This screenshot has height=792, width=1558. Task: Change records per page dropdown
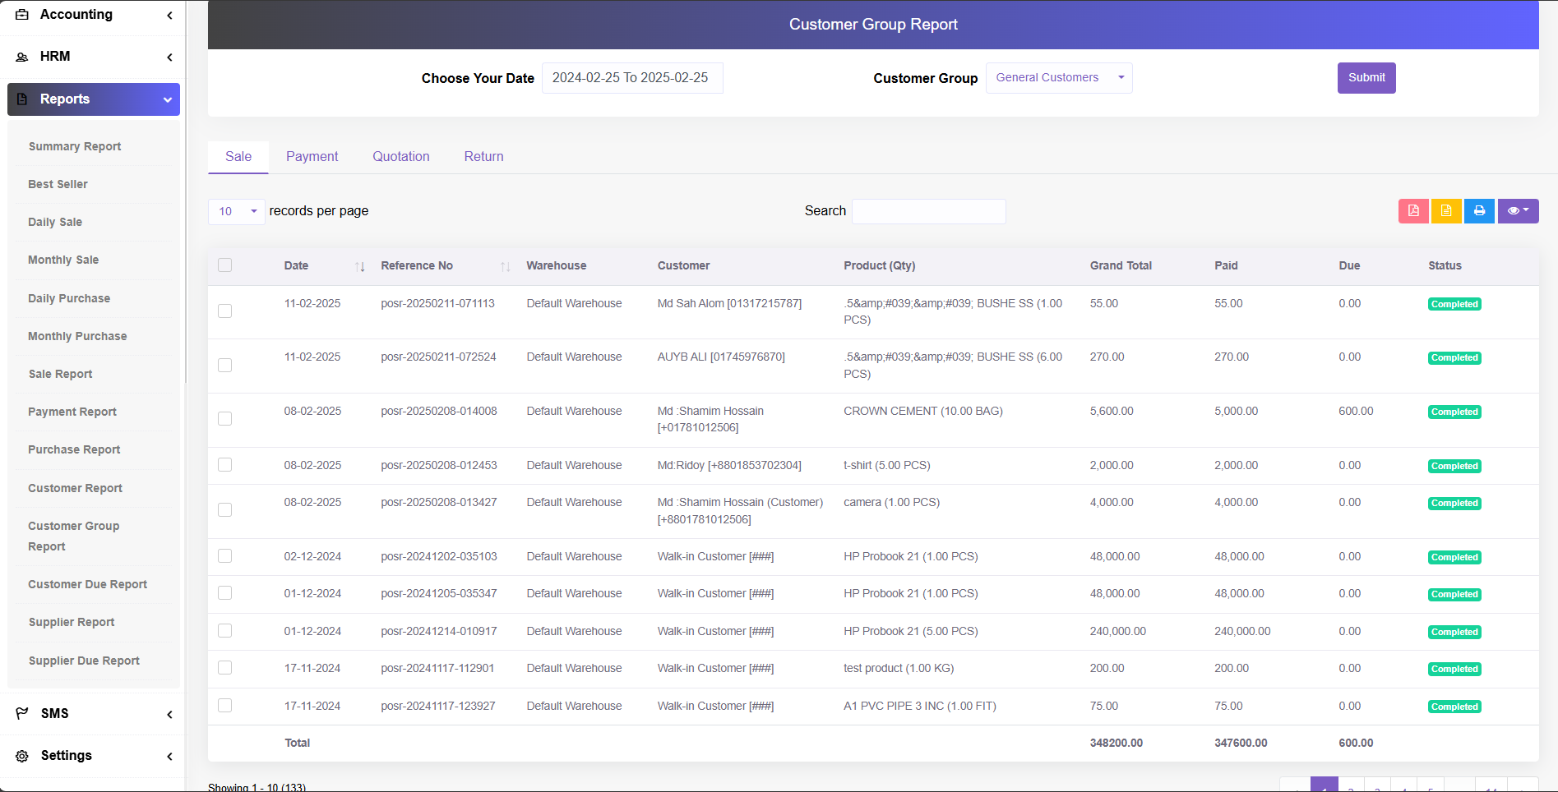(236, 211)
